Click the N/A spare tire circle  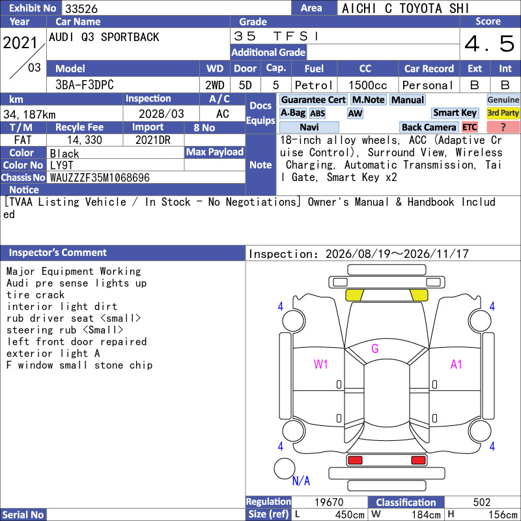click(x=285, y=468)
